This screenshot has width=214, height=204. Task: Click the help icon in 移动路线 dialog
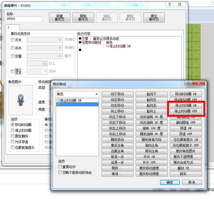pos(188,83)
